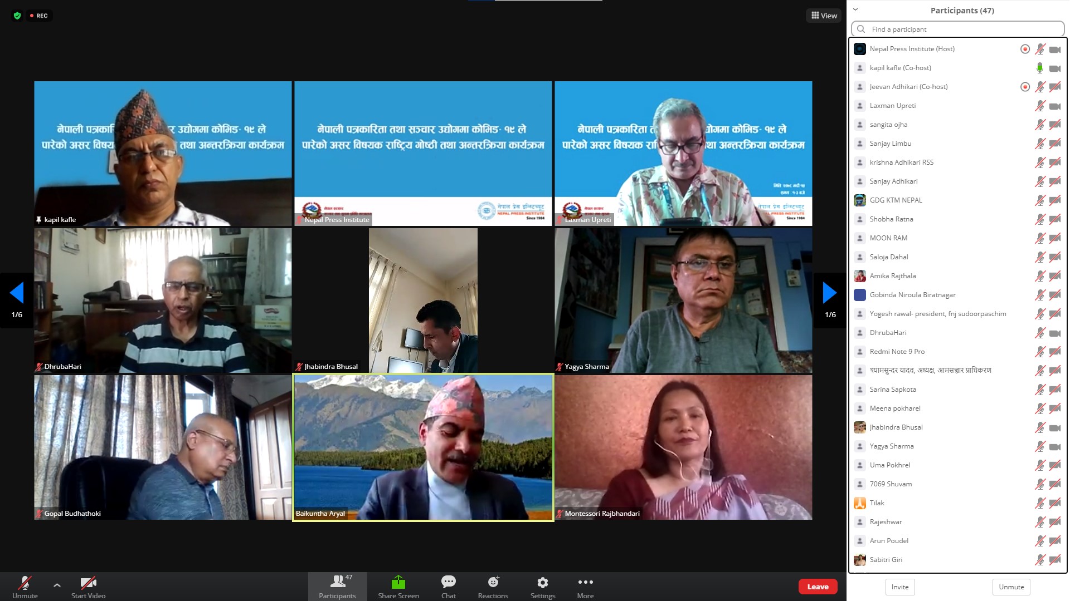Go to the previous gallery page
Screen dimensions: 1070x601
point(17,293)
